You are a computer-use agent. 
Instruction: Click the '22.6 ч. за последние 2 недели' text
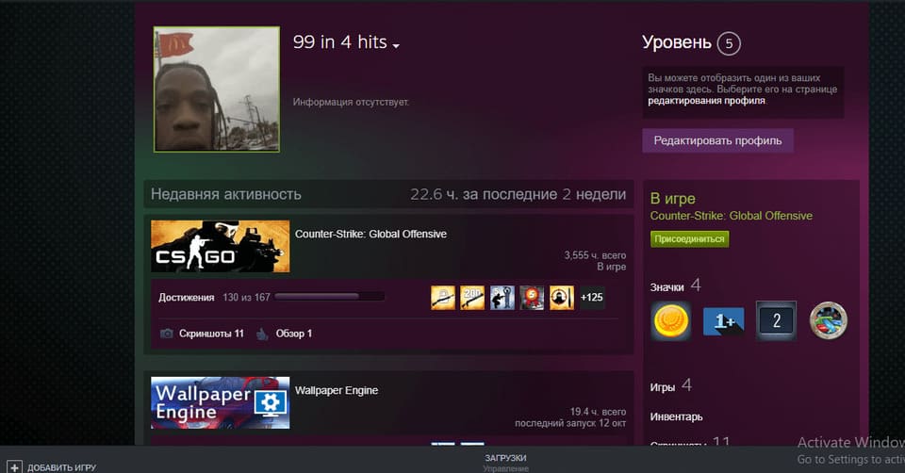pyautogui.click(x=518, y=194)
